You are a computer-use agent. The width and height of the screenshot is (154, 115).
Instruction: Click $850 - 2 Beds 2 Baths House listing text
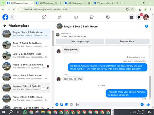[74, 36]
